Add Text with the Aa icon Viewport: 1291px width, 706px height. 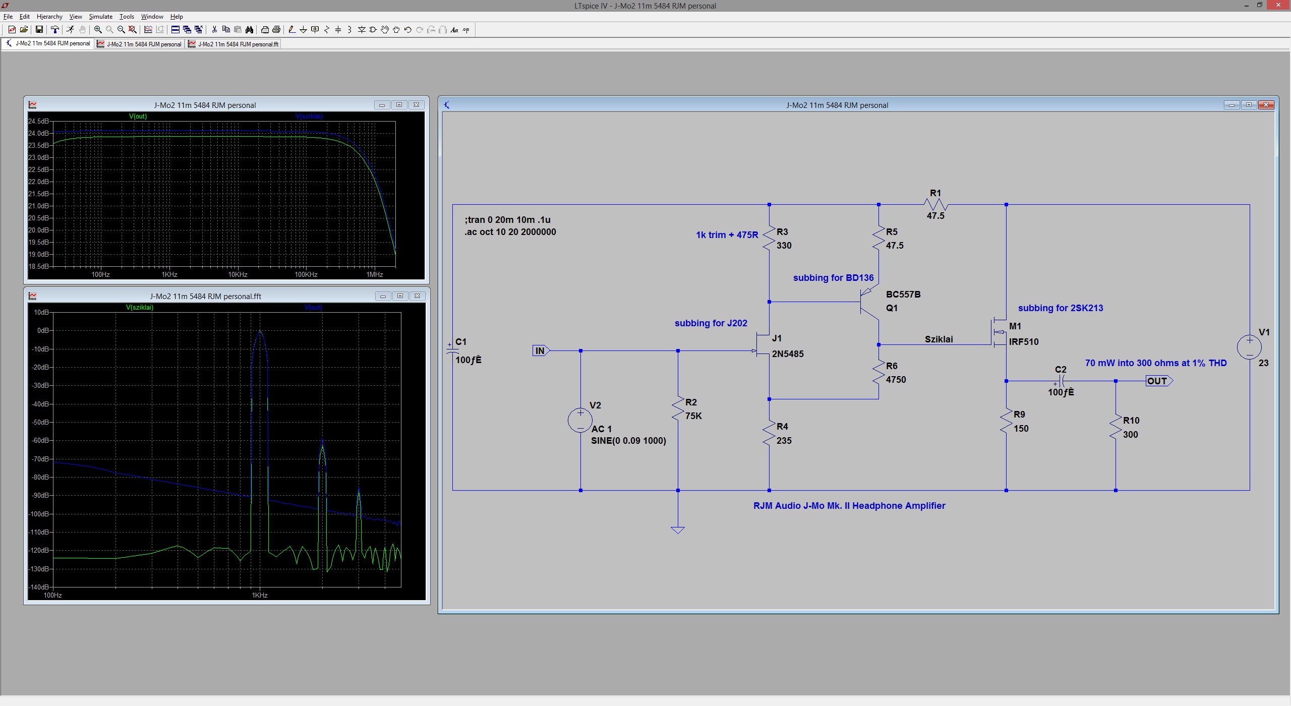click(x=454, y=30)
